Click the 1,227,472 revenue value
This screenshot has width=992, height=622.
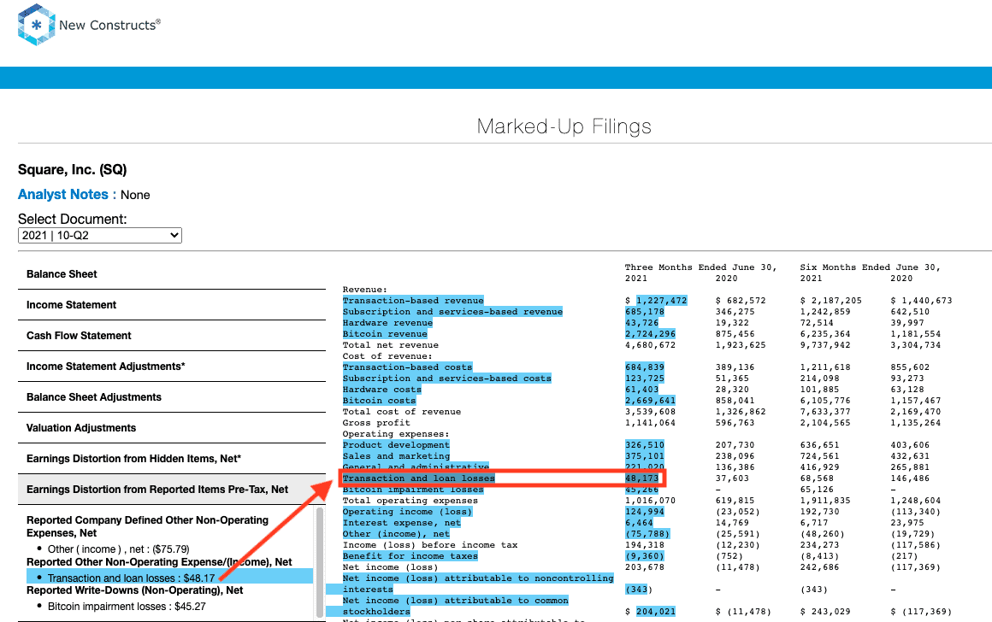click(x=662, y=300)
